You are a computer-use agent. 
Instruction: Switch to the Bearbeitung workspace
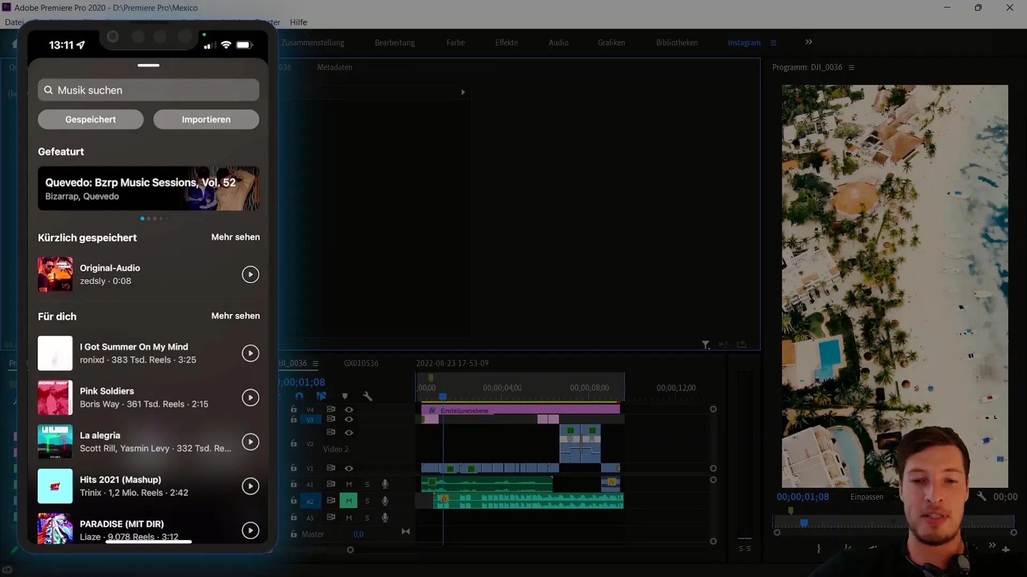coord(395,43)
